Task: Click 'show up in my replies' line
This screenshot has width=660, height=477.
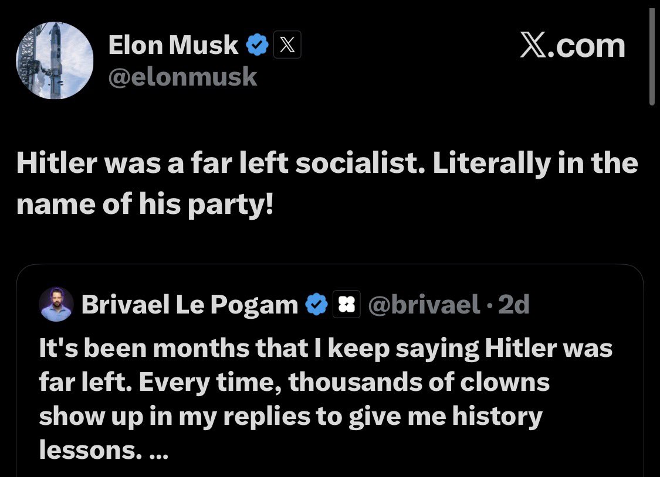Action: point(291,417)
